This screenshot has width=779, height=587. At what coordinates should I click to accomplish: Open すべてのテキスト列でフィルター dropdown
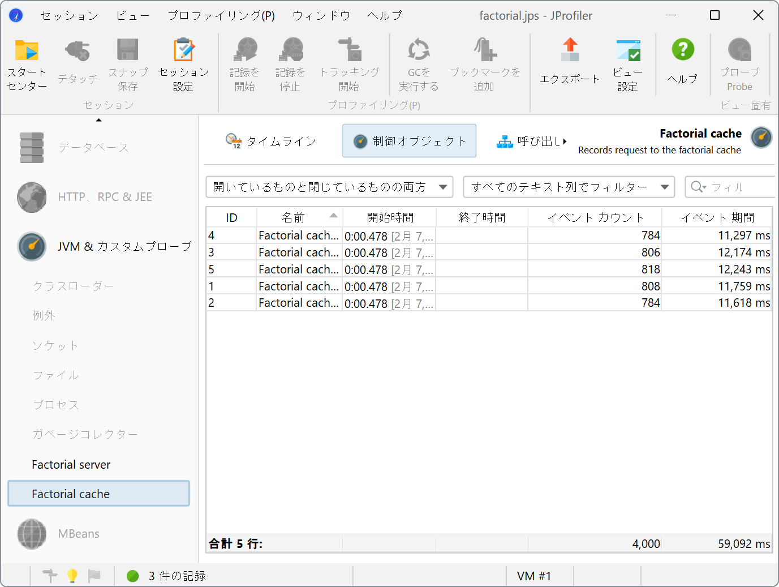point(569,187)
